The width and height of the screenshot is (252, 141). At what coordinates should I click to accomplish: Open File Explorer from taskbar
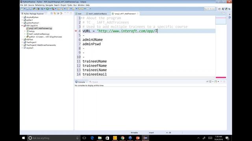100,138
